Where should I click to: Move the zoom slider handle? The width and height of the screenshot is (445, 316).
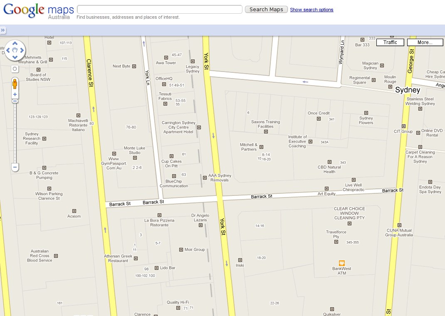click(x=15, y=101)
